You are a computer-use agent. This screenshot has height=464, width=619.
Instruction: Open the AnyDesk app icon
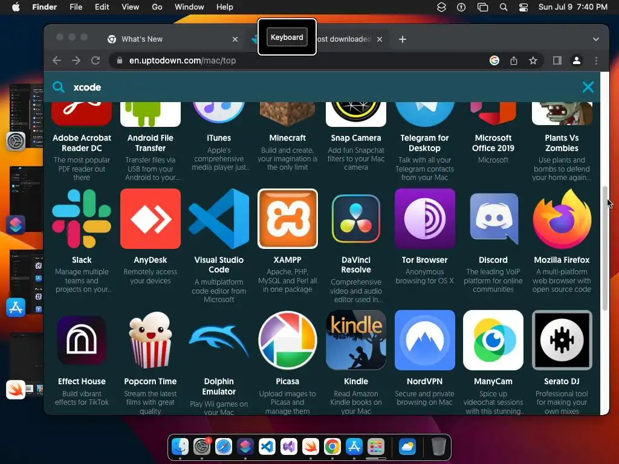(x=151, y=219)
